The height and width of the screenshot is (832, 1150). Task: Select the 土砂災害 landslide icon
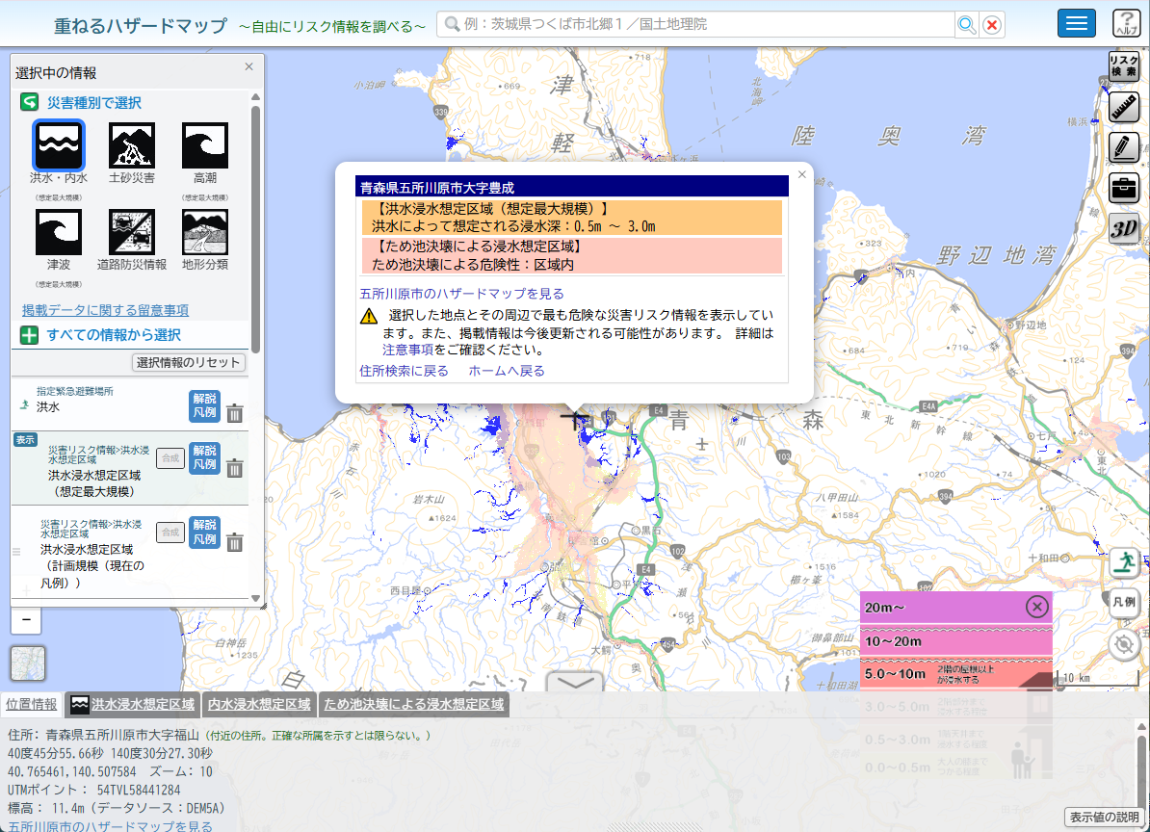point(132,145)
